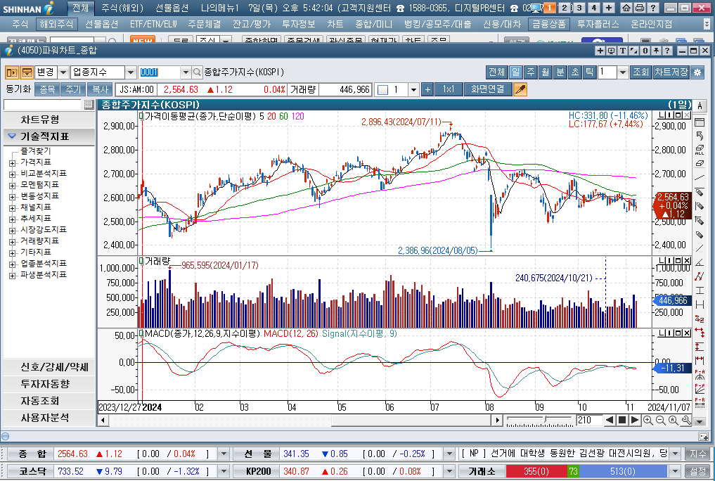Open the wrench chart tools icon
This screenshot has width=715, height=481.
685,420
